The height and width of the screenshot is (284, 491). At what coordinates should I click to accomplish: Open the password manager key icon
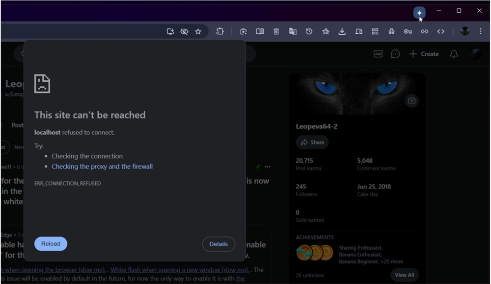(x=408, y=31)
